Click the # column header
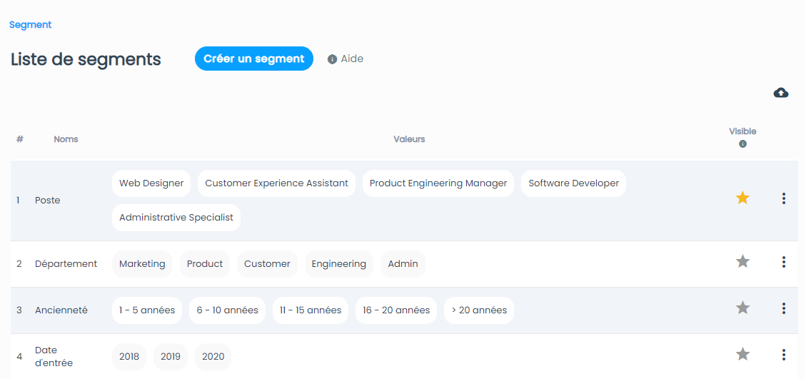This screenshot has width=806, height=379. click(x=19, y=139)
